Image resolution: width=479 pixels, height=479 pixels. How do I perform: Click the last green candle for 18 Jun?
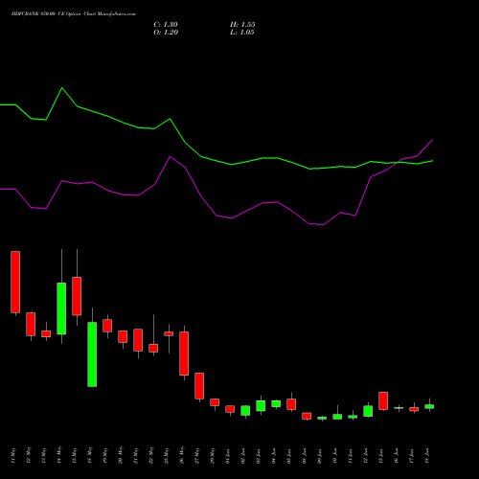[x=429, y=406]
